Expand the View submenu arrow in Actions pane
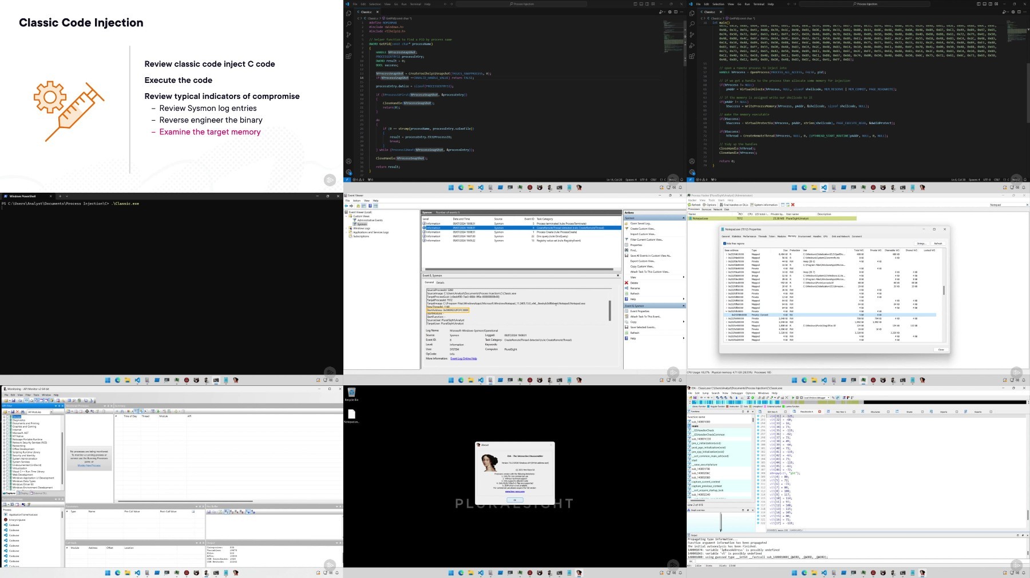Image resolution: width=1030 pixels, height=578 pixels. pos(683,277)
